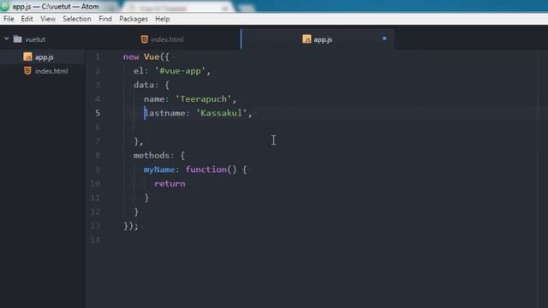Click the 'lastname' property key

click(164, 113)
